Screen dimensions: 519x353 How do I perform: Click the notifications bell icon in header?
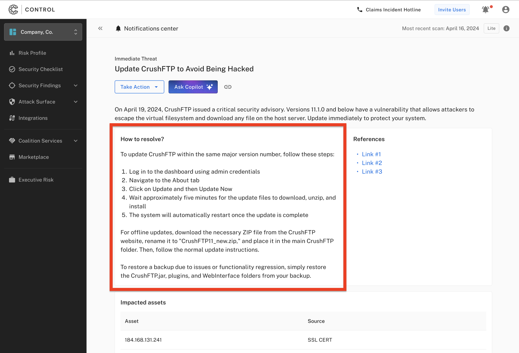click(x=485, y=10)
